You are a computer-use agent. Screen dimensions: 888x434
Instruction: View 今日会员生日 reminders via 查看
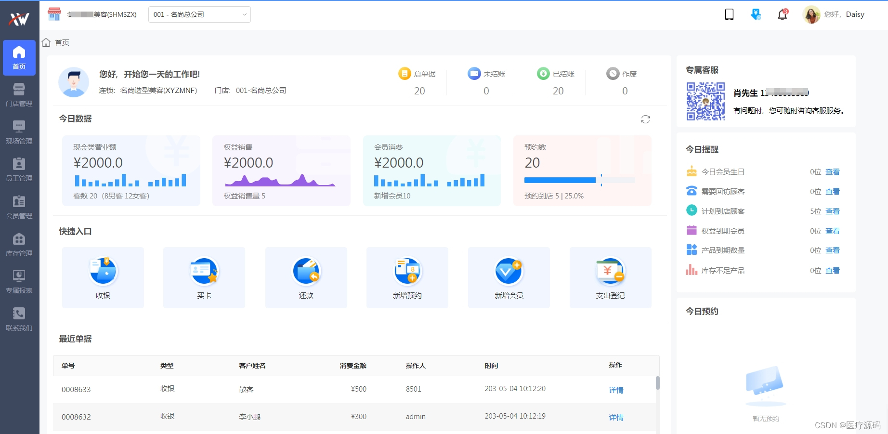point(832,172)
